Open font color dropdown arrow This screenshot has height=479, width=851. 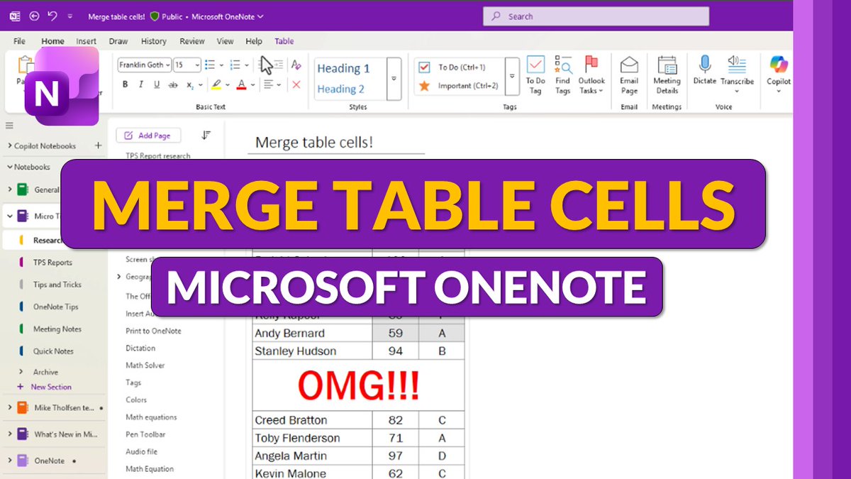tap(253, 85)
